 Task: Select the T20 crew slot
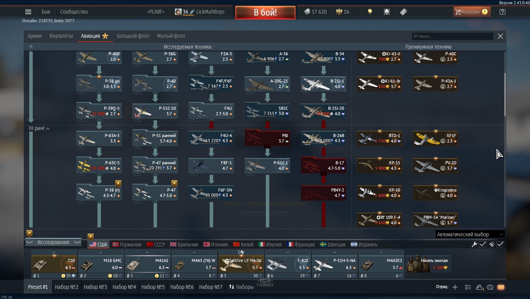[54, 264]
